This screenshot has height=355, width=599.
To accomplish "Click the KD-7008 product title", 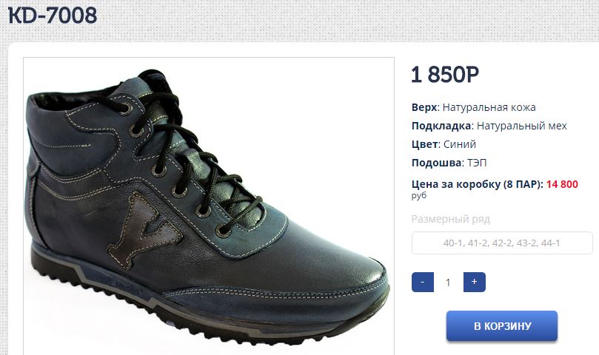I will coord(53,16).
